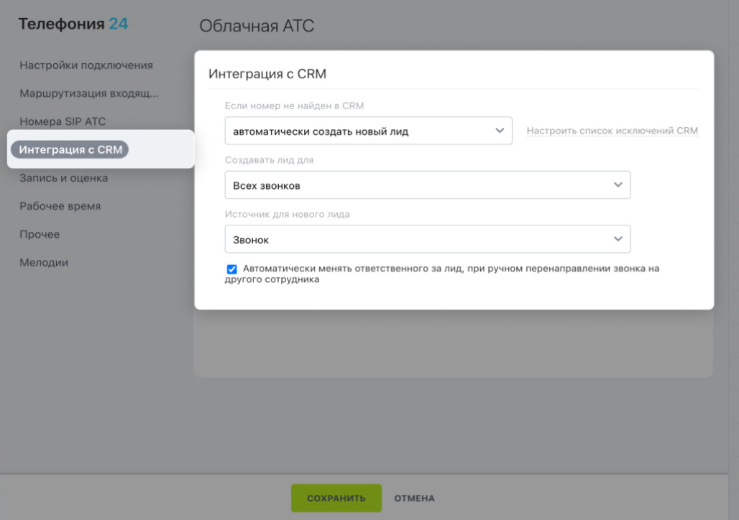
Task: Click the 'Интеграция с CRM' panel title
Action: [x=267, y=74]
